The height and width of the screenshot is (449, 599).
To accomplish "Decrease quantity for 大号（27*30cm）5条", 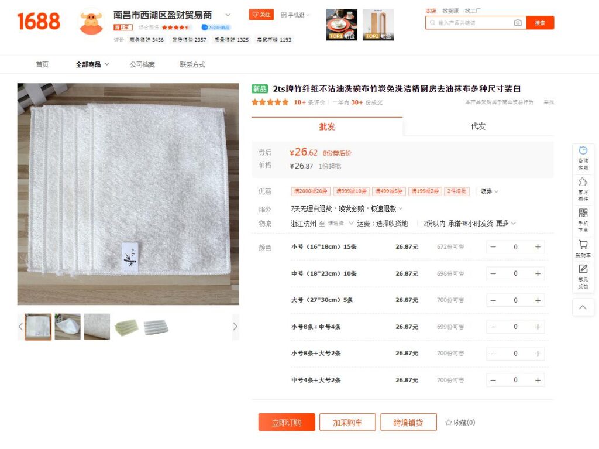I will tap(493, 301).
